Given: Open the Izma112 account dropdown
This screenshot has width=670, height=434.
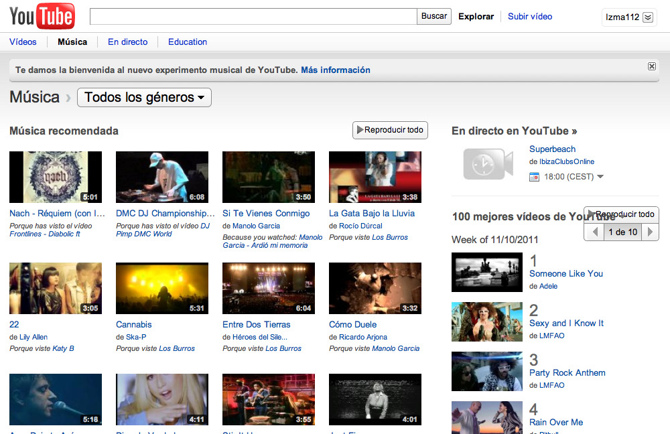Looking at the screenshot, I should pos(647,17).
